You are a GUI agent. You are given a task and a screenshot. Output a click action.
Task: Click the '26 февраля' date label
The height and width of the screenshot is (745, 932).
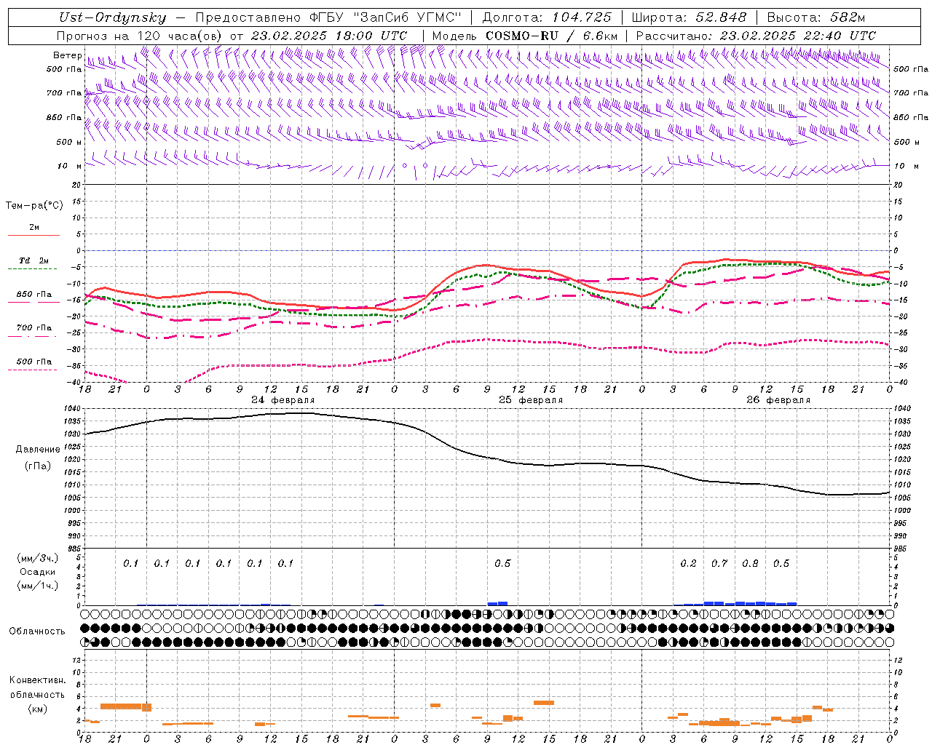[778, 399]
